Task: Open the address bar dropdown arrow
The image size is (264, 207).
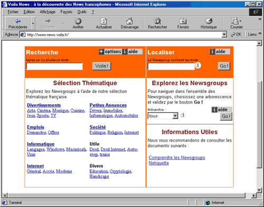Action: pos(224,34)
